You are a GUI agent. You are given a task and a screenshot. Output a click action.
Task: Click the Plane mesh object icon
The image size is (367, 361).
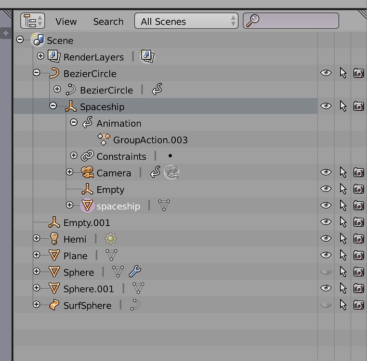54,255
